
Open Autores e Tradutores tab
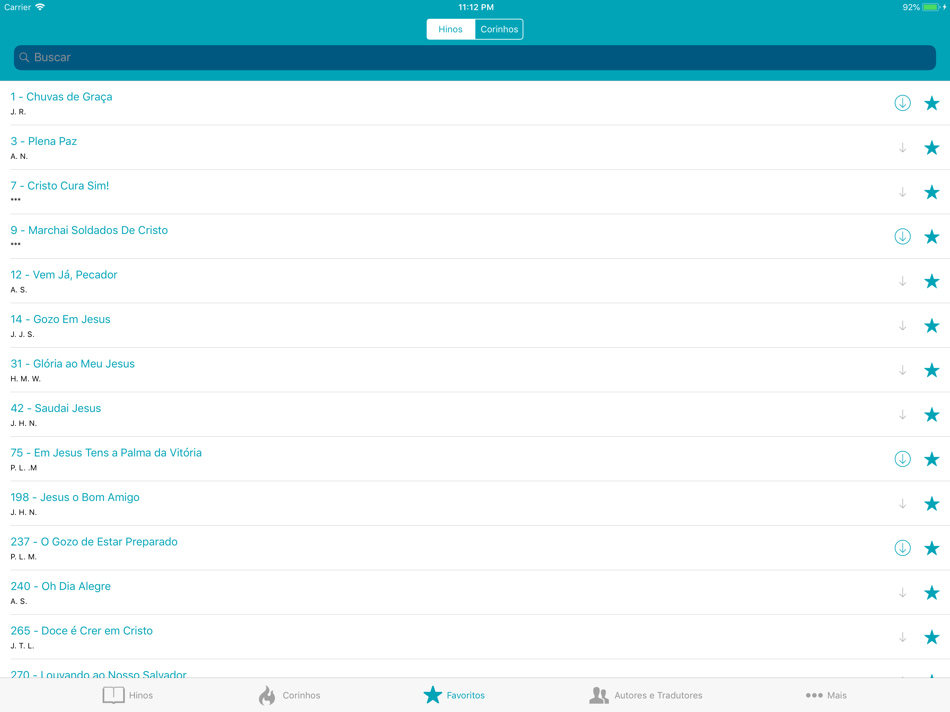click(x=645, y=695)
